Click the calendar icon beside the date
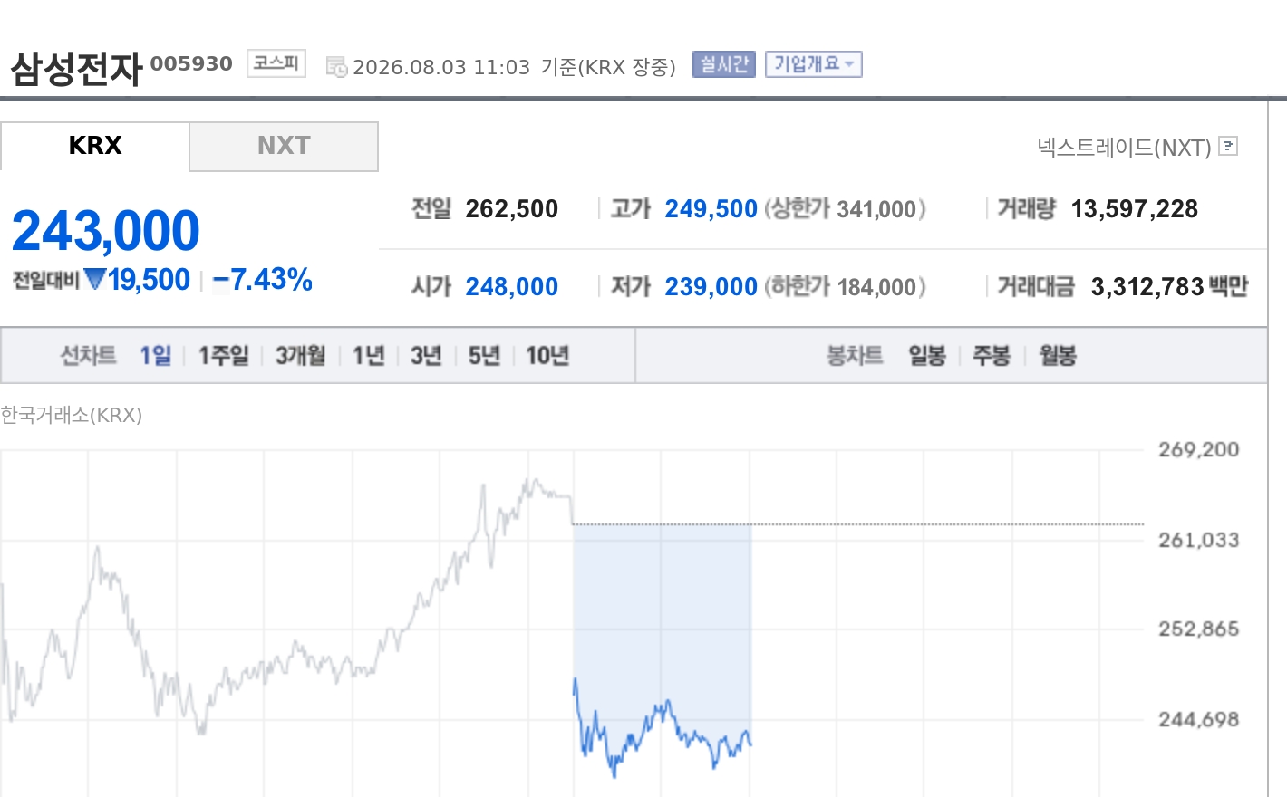The width and height of the screenshot is (1287, 797). tap(336, 67)
